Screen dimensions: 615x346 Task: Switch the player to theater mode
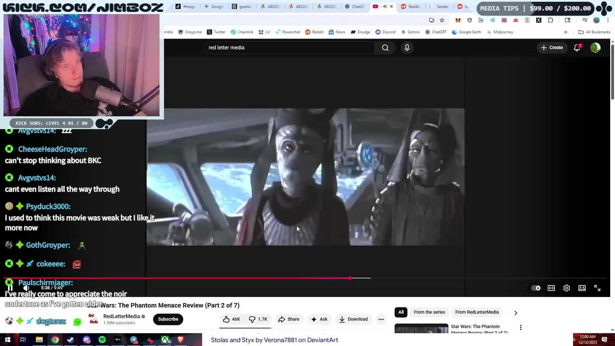[582, 288]
